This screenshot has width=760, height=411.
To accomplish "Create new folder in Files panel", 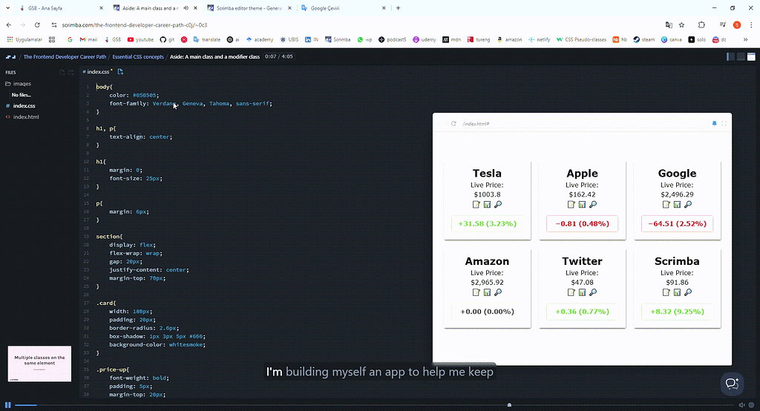I will [x=71, y=72].
